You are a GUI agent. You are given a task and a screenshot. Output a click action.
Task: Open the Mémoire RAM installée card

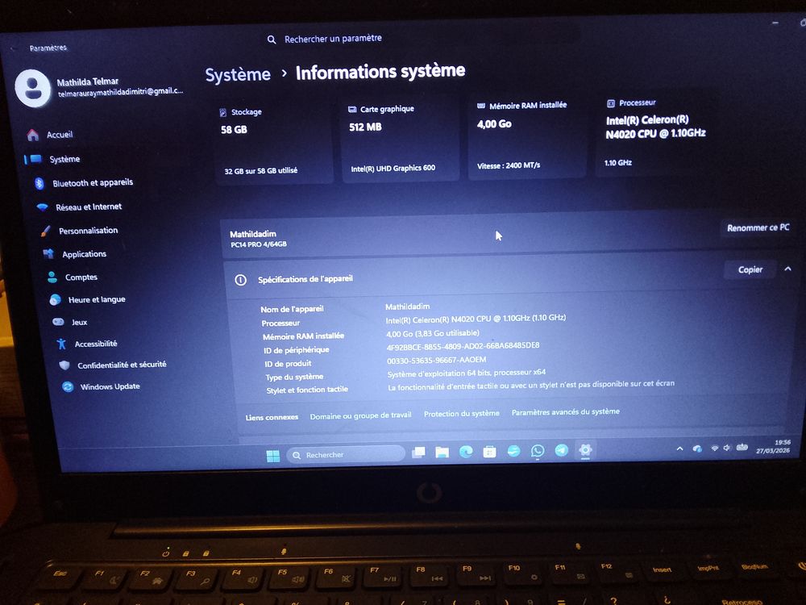527,137
